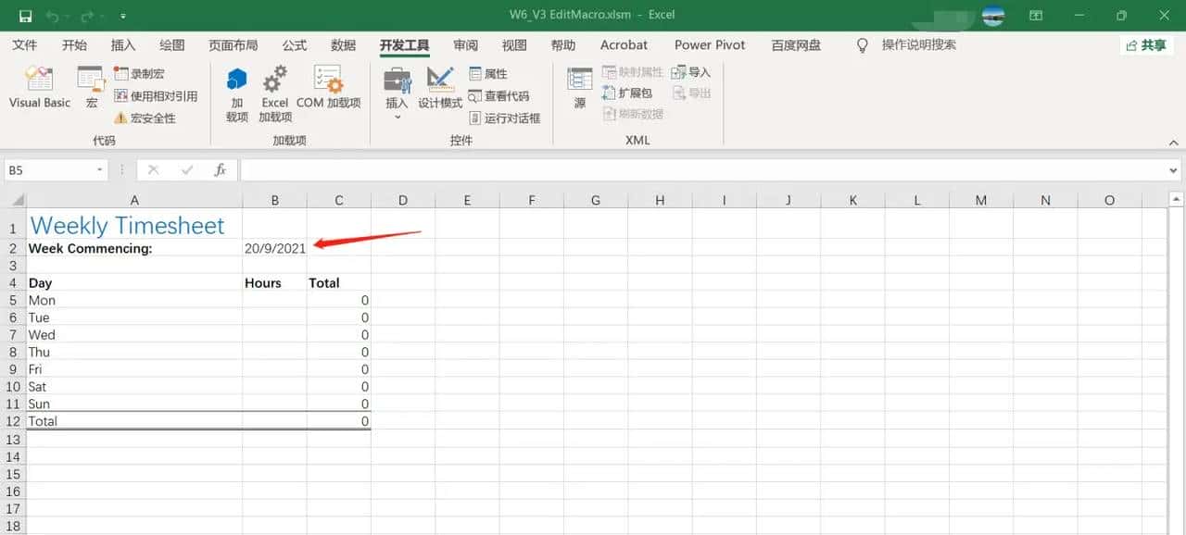
Task: Open XML 源 source pane
Action: coord(580,89)
